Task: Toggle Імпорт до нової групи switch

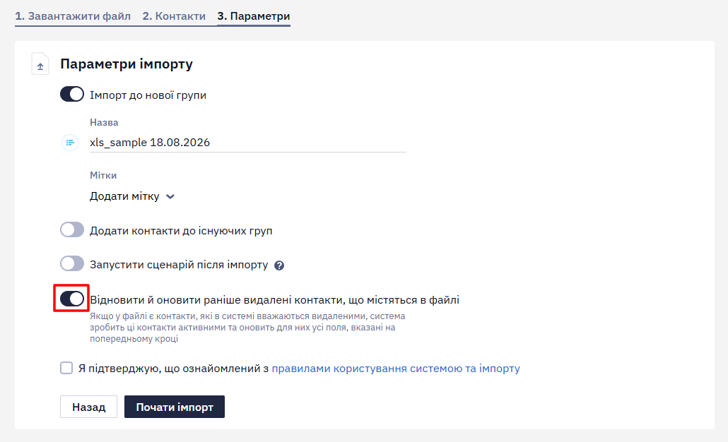Action: (72, 94)
